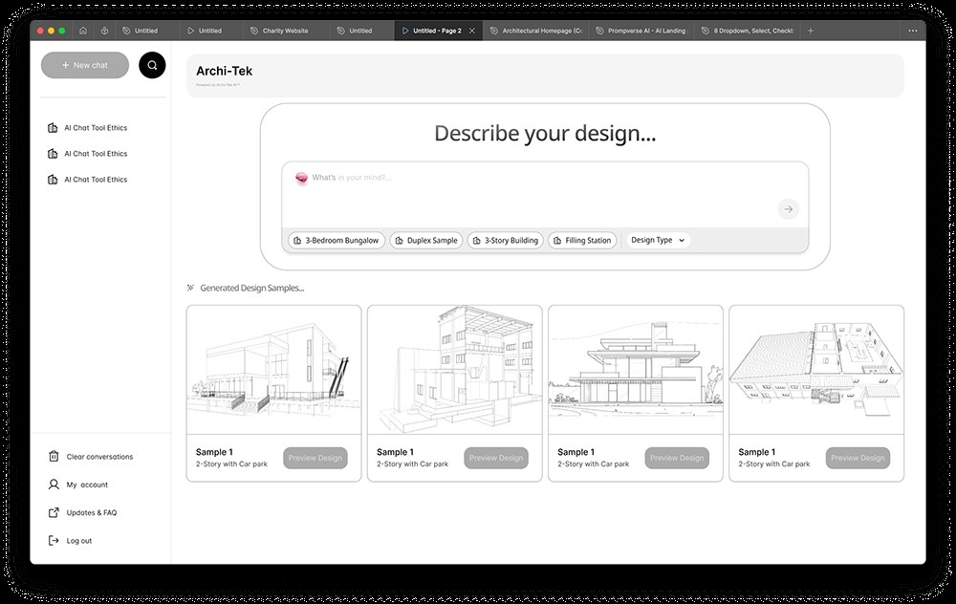Viewport: 956px width, 604px height.
Task: Click the play icon on Untitled - Page 2 tab
Action: [x=404, y=31]
